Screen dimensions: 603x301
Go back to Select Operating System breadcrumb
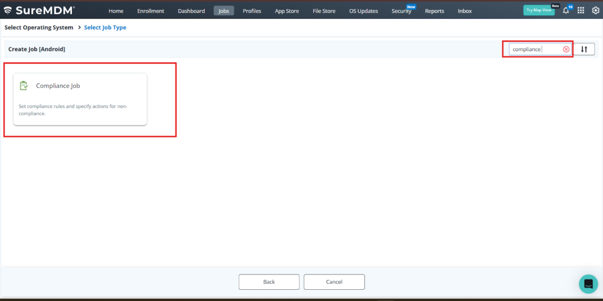point(39,28)
